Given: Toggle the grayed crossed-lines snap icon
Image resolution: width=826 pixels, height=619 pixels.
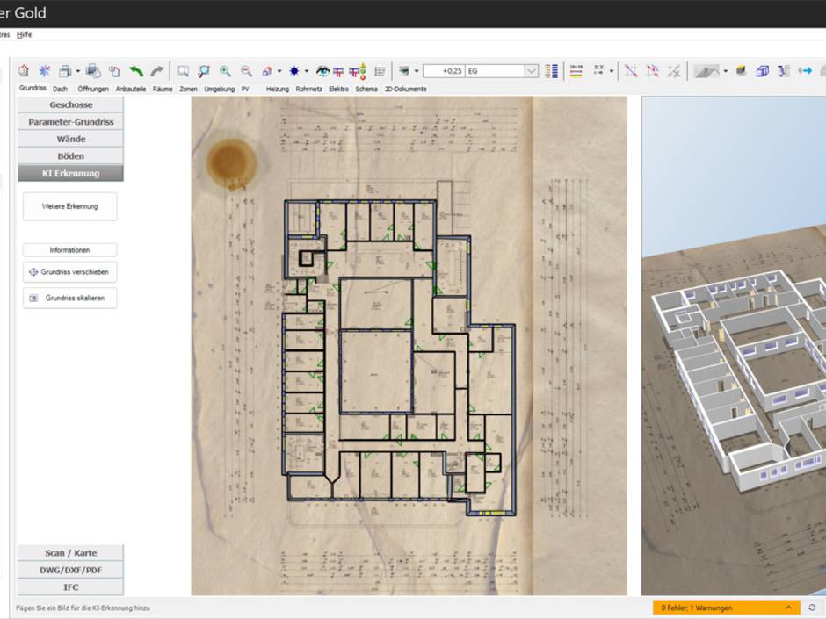Looking at the screenshot, I should point(674,71).
